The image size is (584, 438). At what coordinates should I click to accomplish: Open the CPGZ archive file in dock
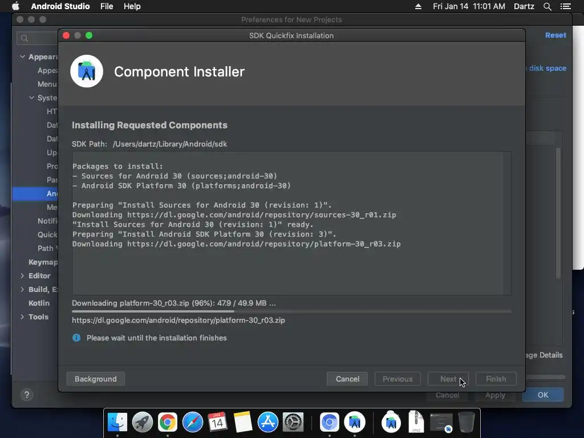click(x=416, y=423)
